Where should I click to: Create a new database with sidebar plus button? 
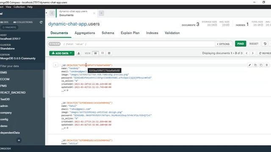point(19,140)
